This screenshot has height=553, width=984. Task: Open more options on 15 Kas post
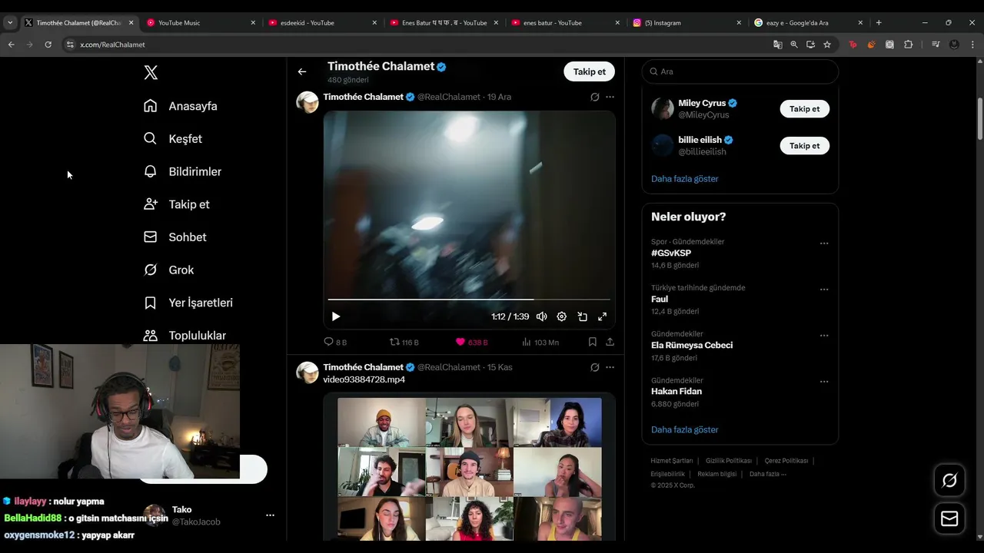click(x=610, y=367)
